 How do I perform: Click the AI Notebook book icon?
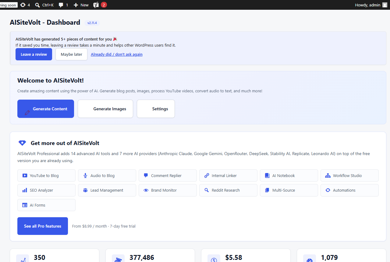tap(267, 175)
